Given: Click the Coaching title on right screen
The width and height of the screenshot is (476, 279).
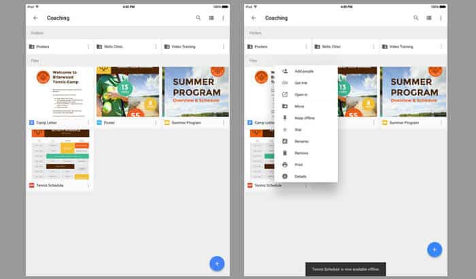Looking at the screenshot, I should point(276,18).
